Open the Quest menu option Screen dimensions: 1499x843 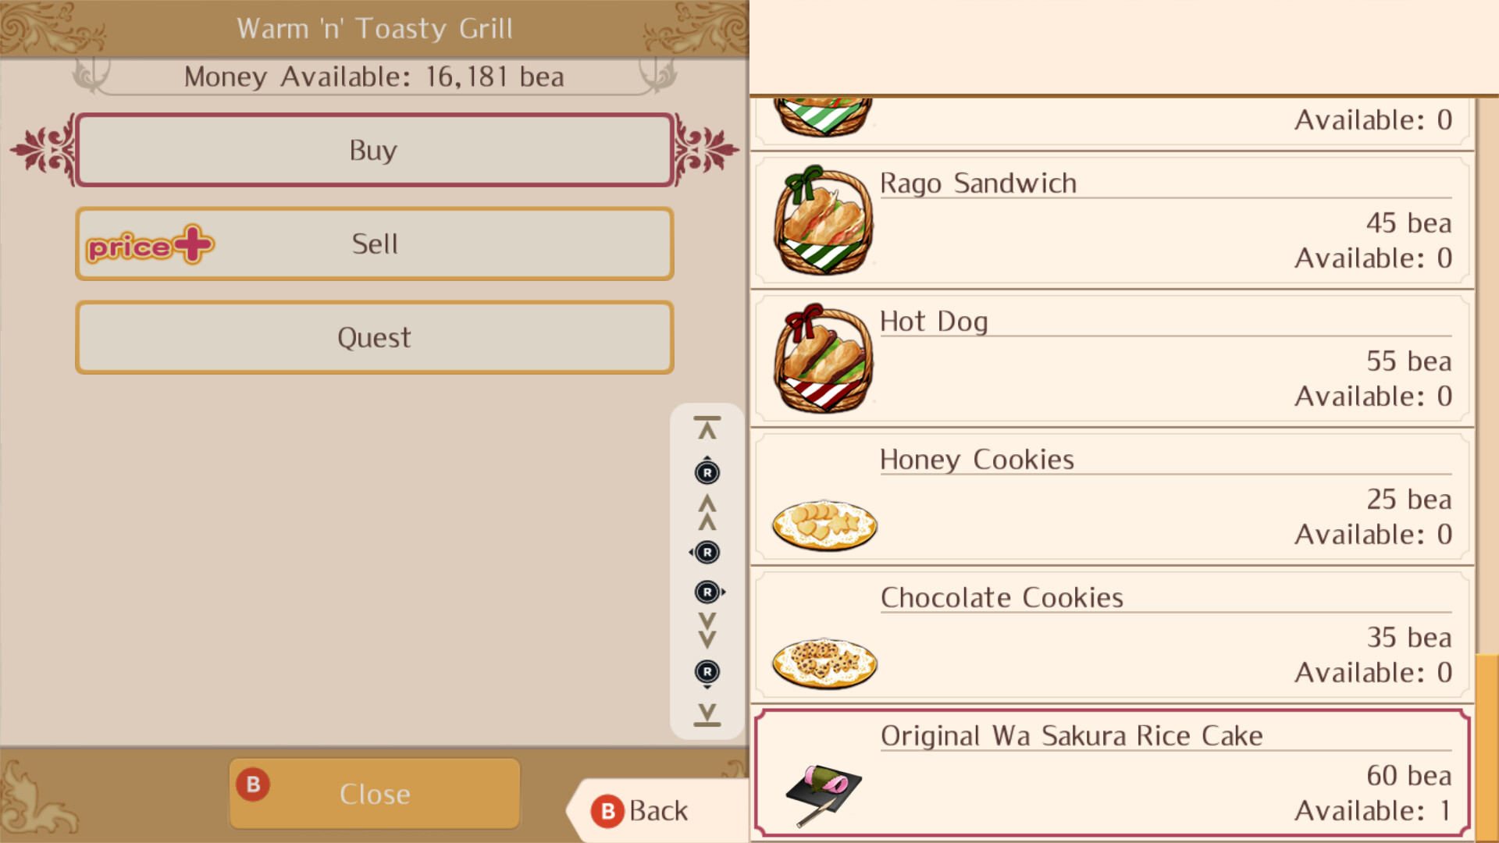375,337
